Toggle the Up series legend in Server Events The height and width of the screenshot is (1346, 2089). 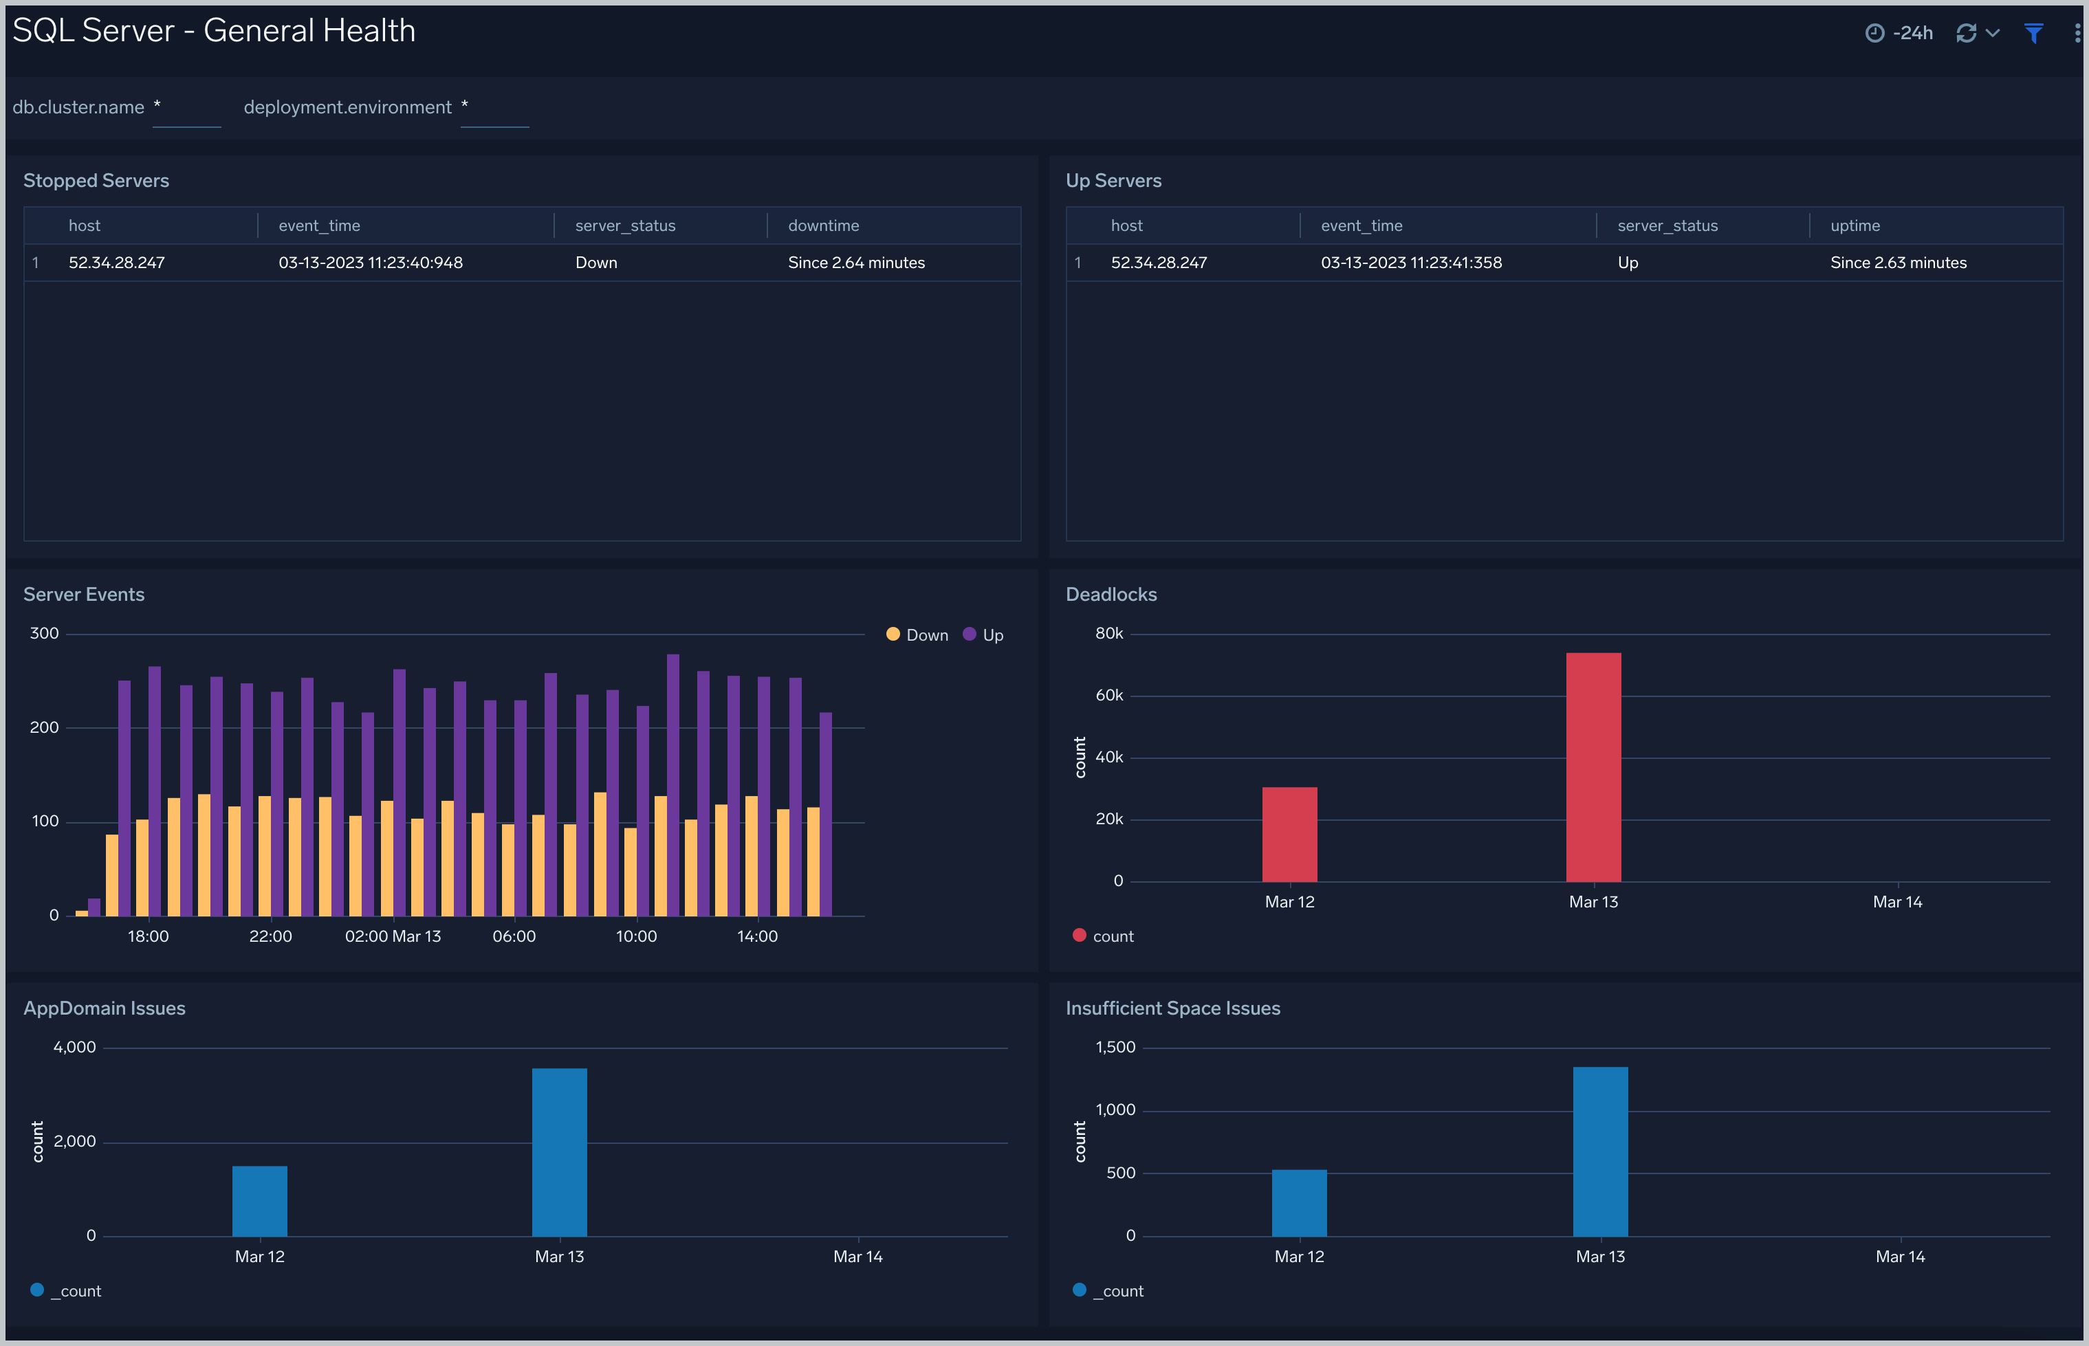pyautogui.click(x=983, y=635)
